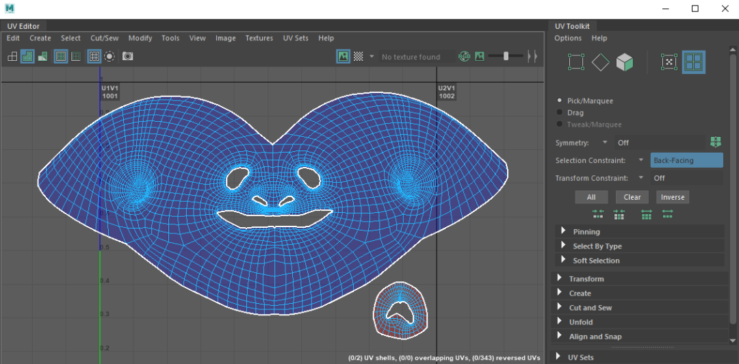The height and width of the screenshot is (364, 739).
Task: Click the symmetry topology icon beside Symmetry field
Action: (716, 142)
